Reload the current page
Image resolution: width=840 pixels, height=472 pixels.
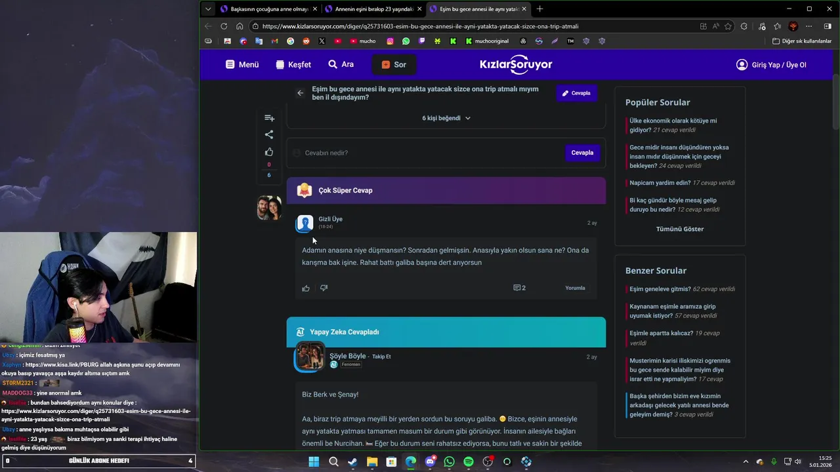coord(224,26)
